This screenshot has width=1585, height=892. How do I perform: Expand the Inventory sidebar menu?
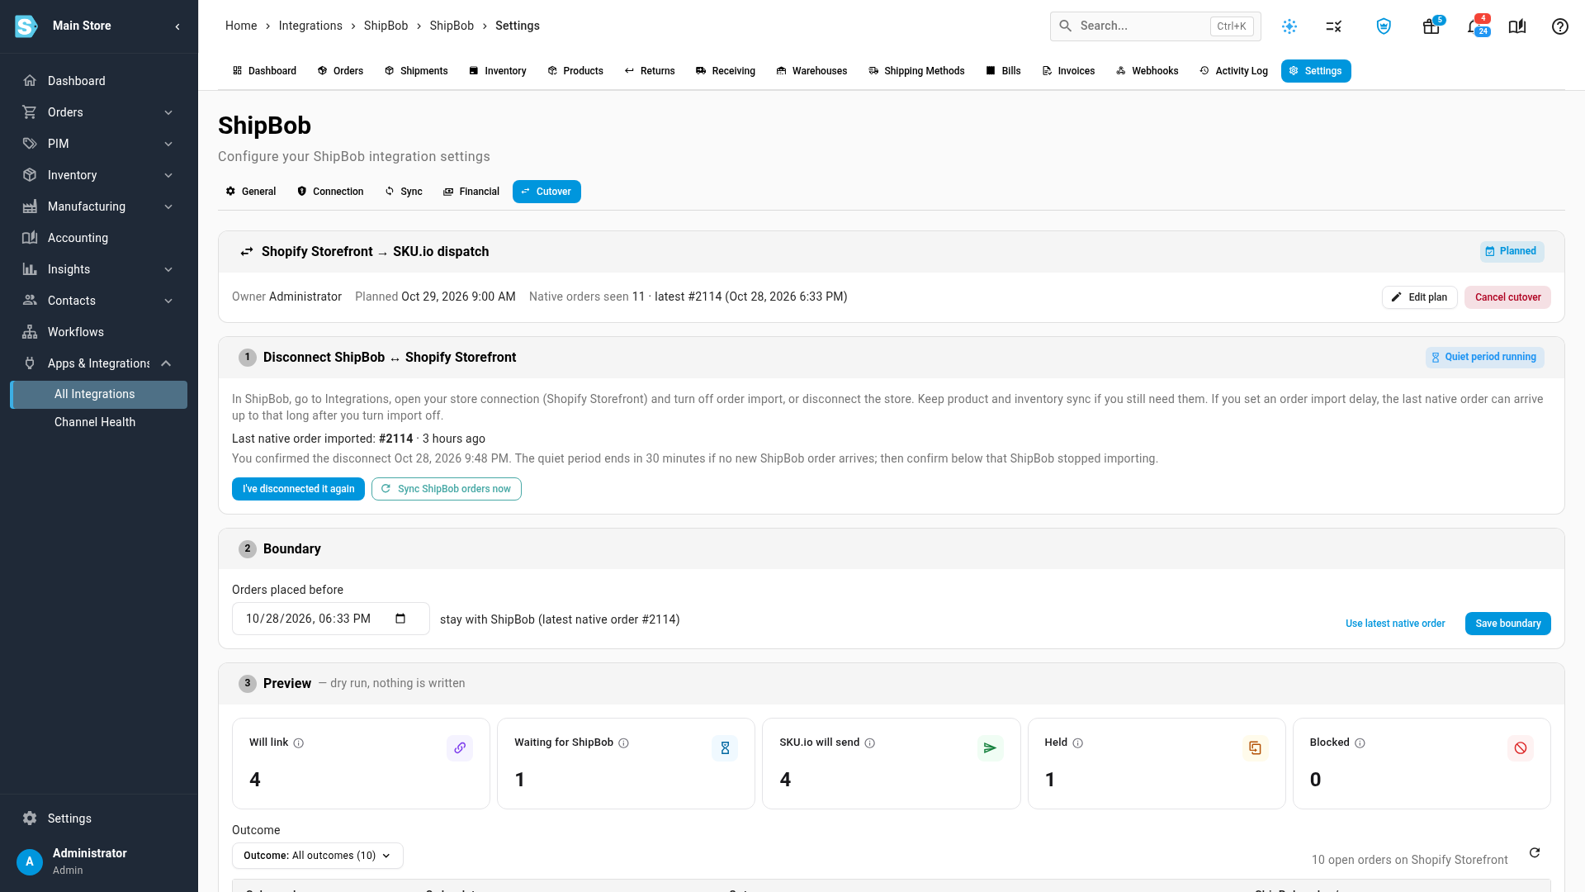[x=99, y=175]
